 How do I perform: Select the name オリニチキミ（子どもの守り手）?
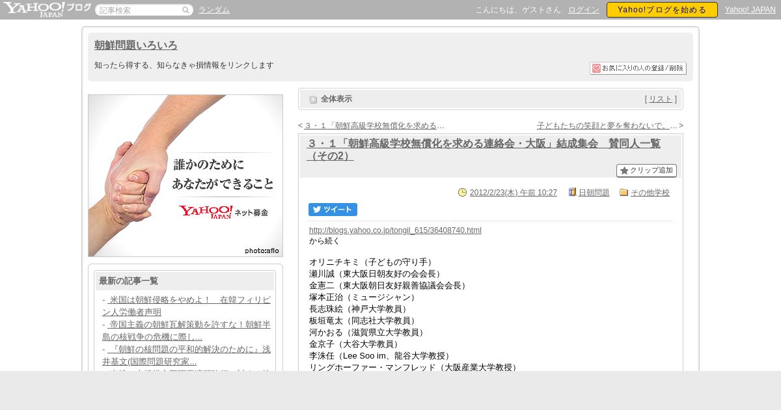tap(372, 262)
